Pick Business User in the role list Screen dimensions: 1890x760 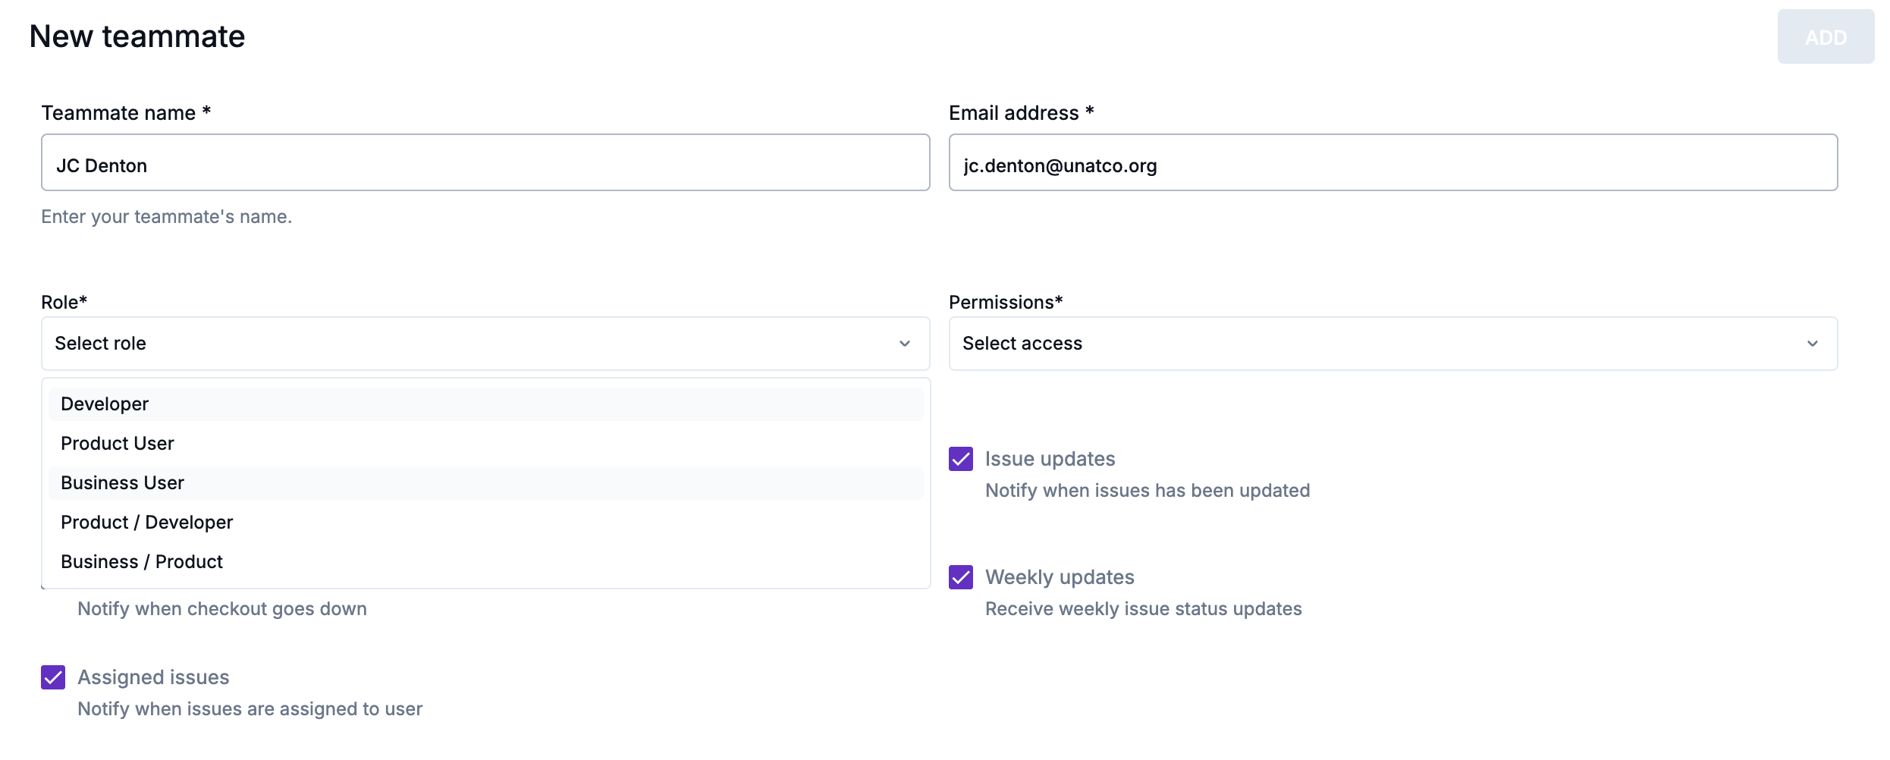pos(122,483)
